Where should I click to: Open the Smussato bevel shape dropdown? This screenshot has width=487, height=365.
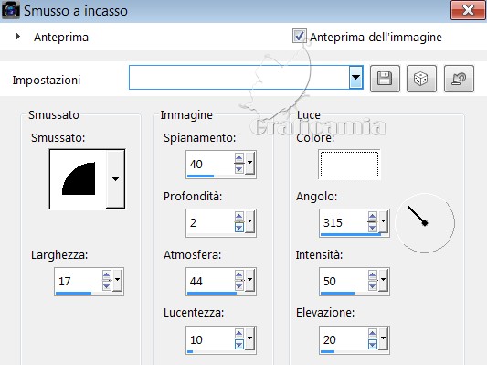[115, 178]
